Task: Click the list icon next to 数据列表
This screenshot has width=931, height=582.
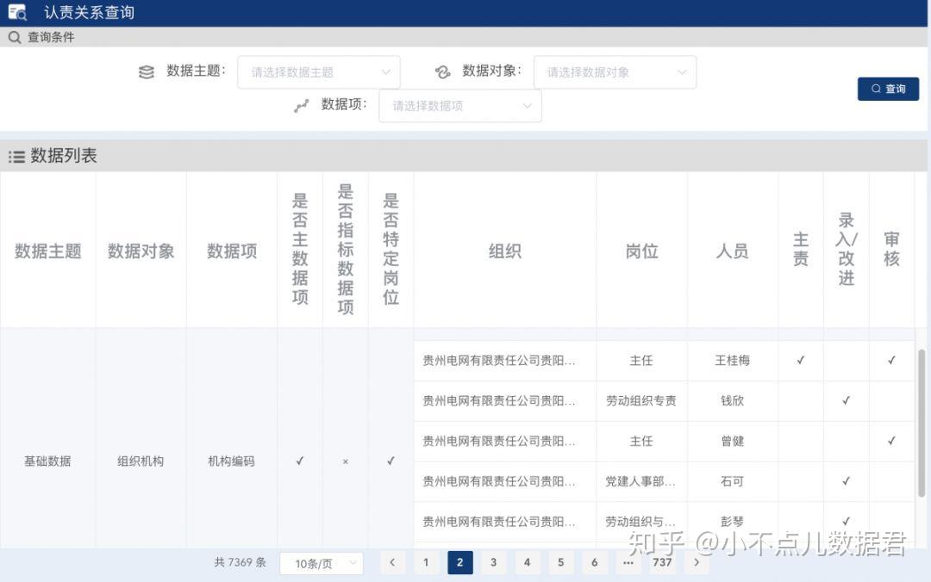Action: tap(16, 156)
